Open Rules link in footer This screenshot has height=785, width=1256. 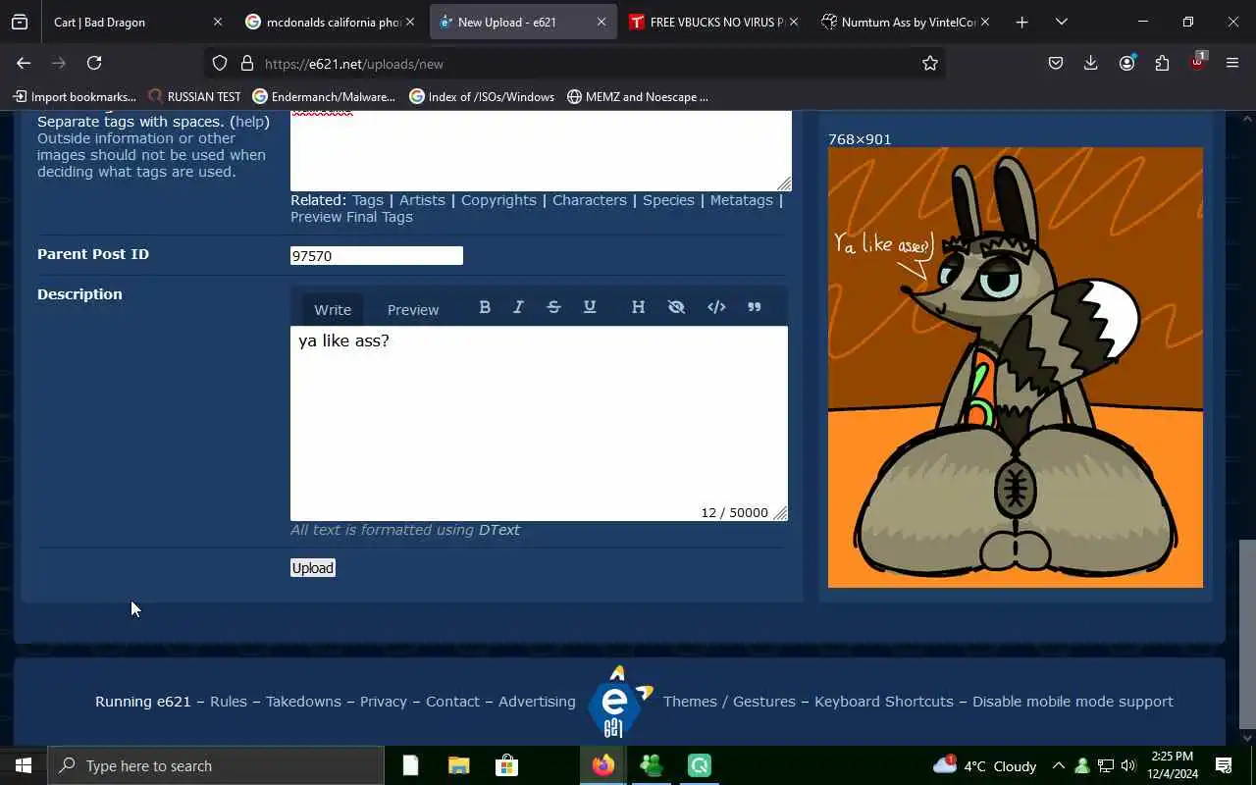tap(229, 702)
